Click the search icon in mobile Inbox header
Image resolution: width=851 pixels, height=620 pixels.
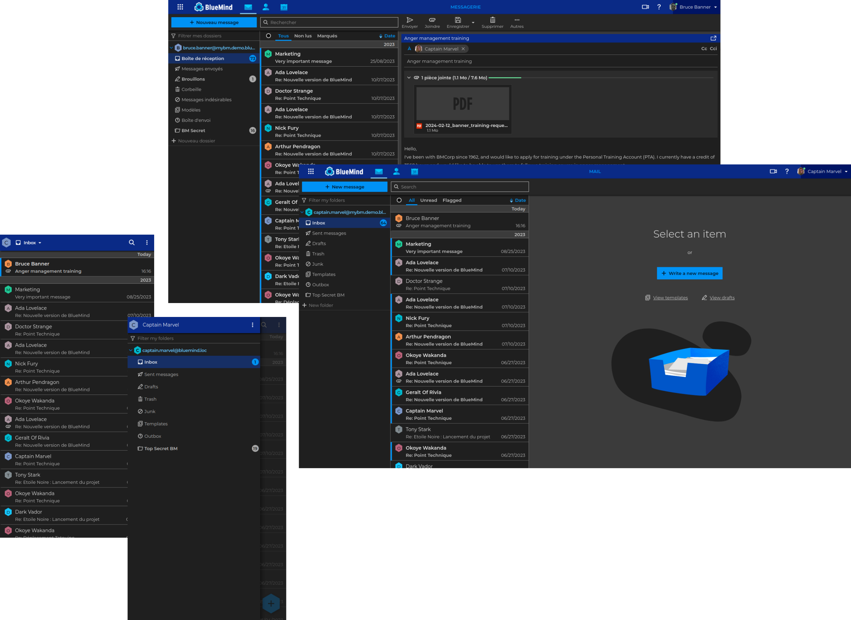pyautogui.click(x=132, y=243)
